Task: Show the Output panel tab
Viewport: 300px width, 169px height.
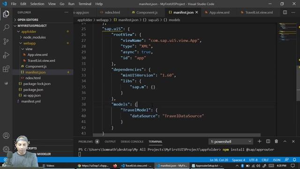Action: [110, 142]
